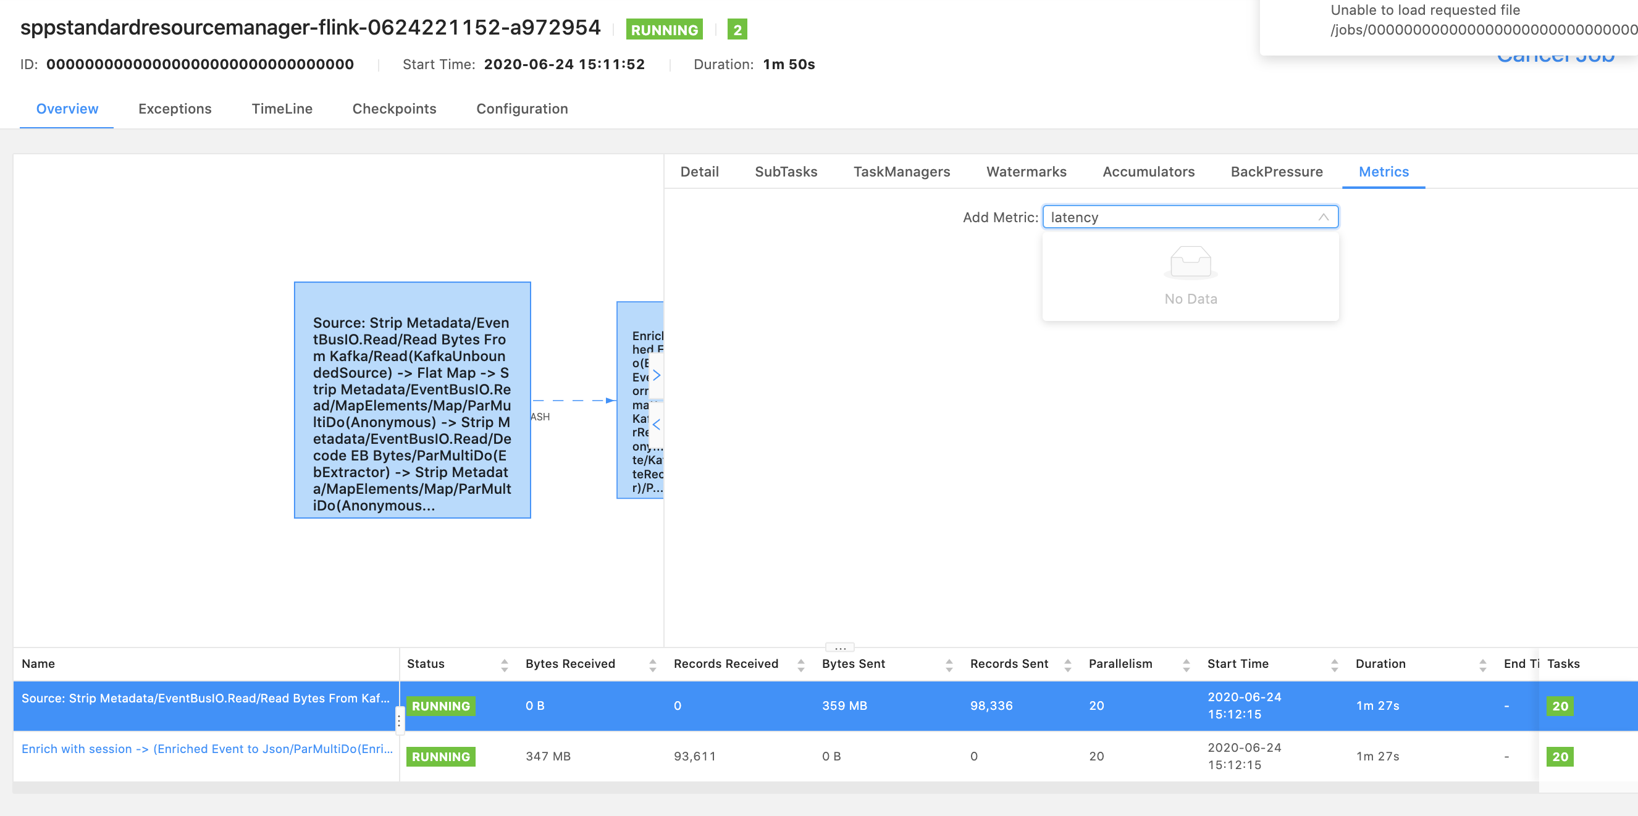Image resolution: width=1638 pixels, height=816 pixels.
Task: Select the Source Strip Metadata graph node
Action: [x=412, y=401]
